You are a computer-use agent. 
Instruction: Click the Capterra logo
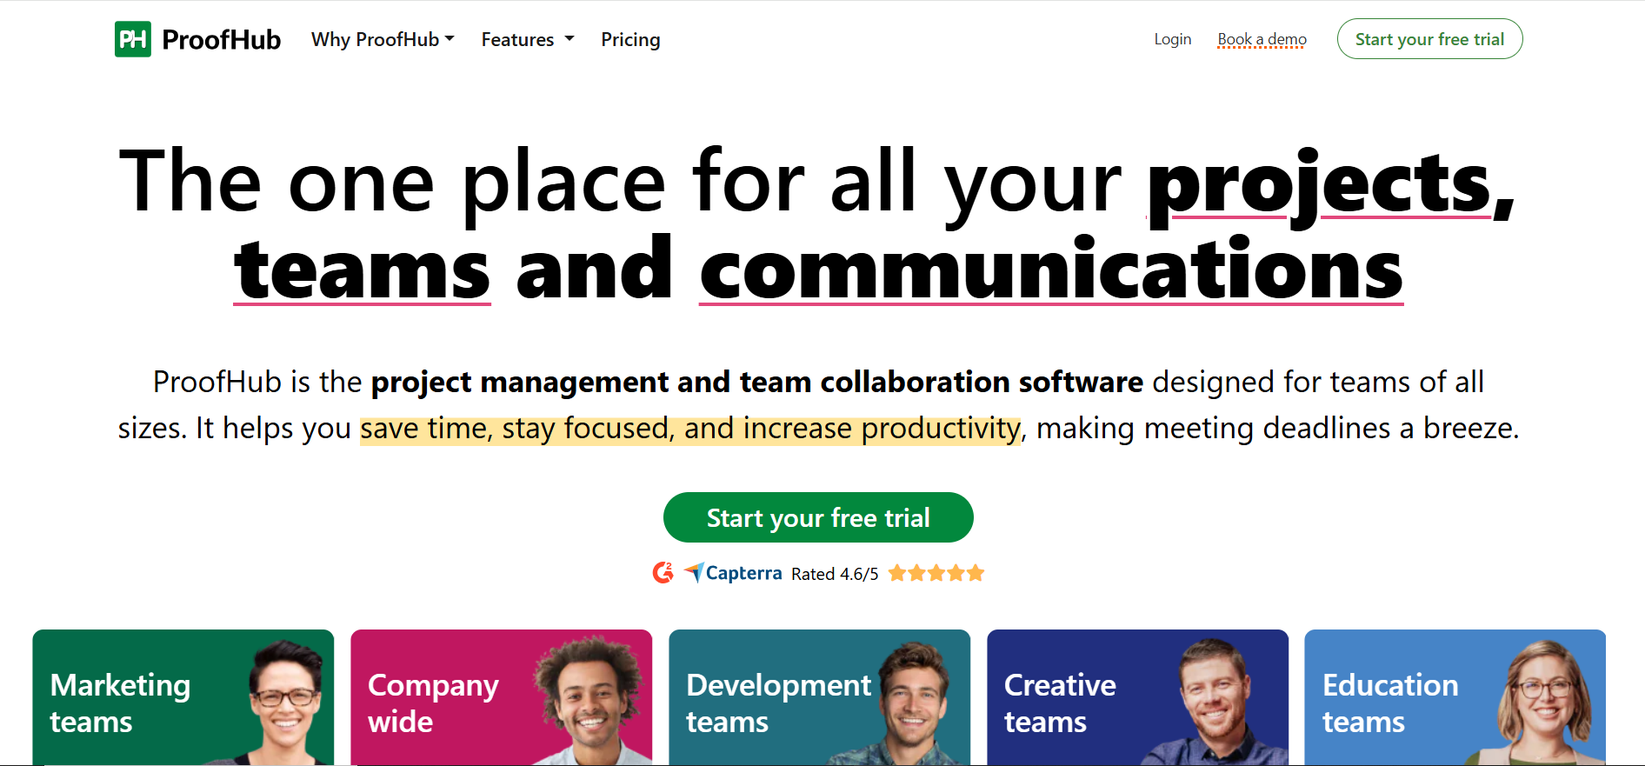(x=733, y=572)
